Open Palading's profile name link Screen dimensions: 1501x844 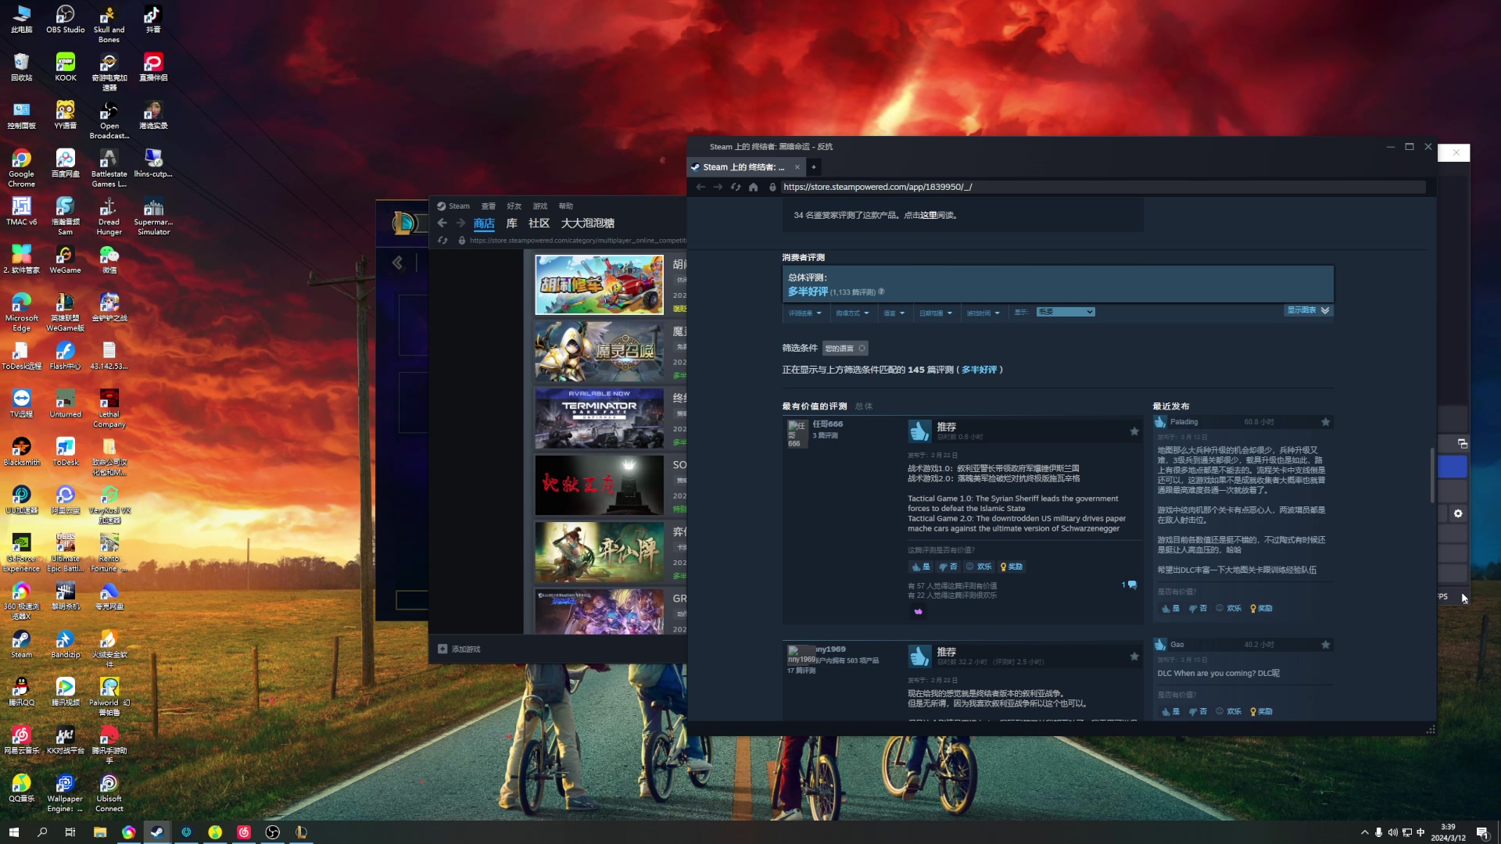point(1184,422)
